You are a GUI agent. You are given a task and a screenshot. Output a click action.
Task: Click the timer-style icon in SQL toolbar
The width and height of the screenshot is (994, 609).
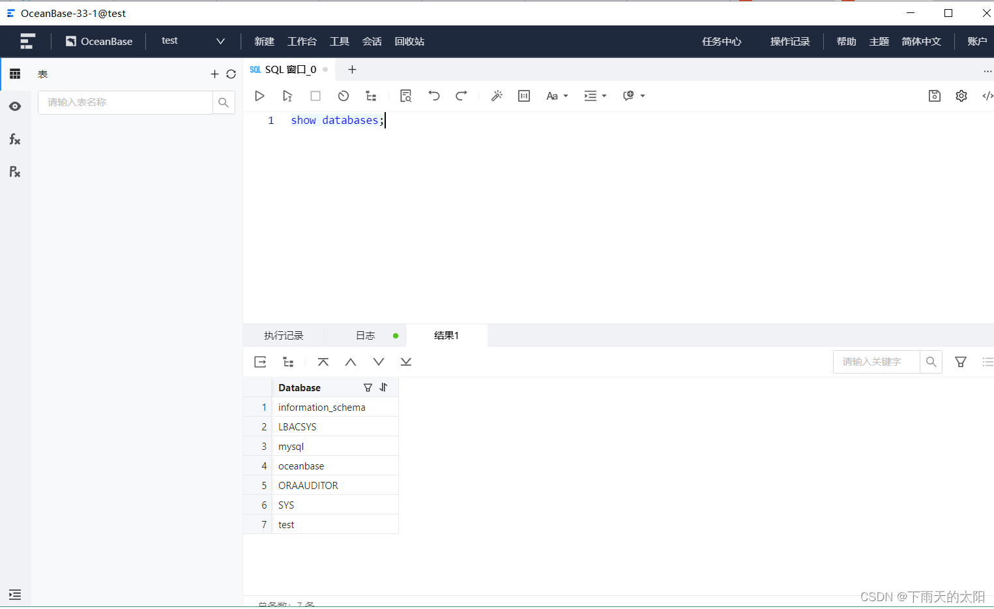point(344,96)
